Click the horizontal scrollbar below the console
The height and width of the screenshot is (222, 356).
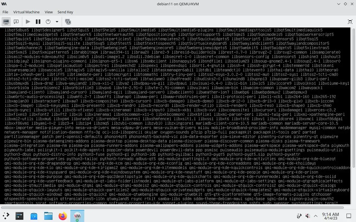click(172, 207)
